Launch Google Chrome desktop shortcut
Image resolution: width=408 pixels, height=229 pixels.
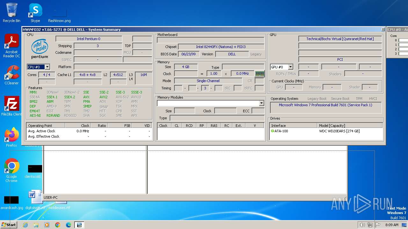coord(11,170)
